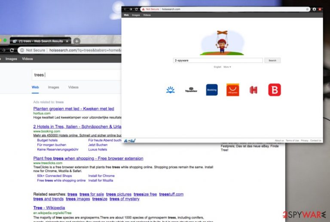The height and width of the screenshot is (222, 330).
Task: Open related search trees pictures
Action: 119,194
